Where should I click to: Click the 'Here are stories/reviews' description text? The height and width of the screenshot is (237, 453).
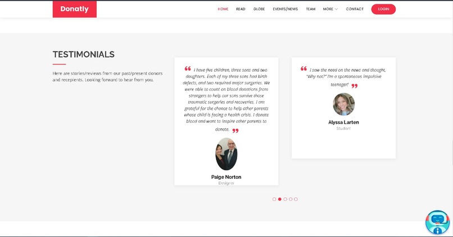107,77
